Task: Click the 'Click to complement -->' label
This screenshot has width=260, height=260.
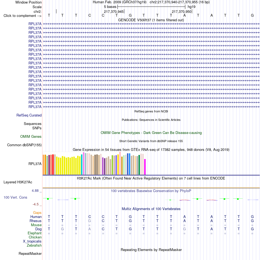Action: pyautogui.click(x=22, y=16)
